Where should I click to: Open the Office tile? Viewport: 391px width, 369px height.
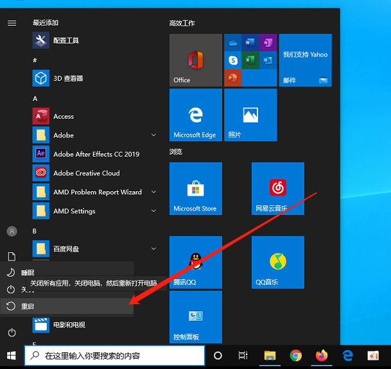coord(195,60)
